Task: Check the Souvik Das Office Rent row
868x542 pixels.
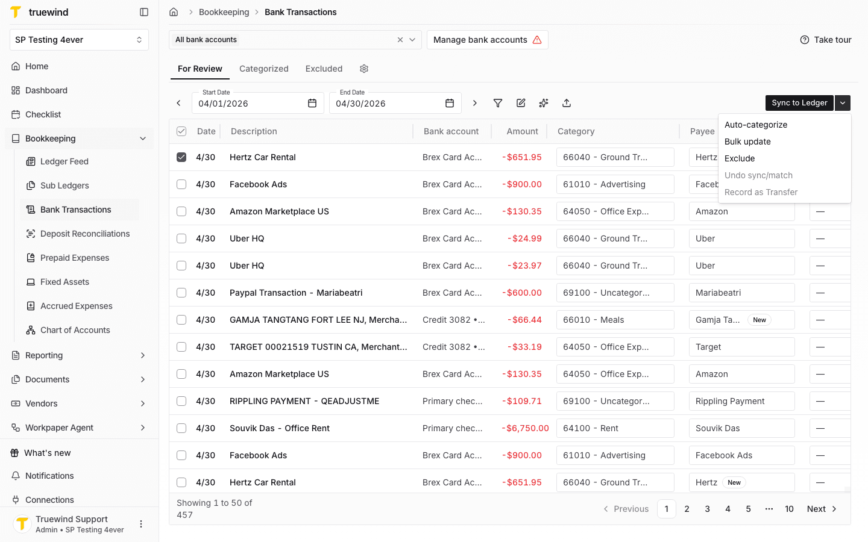Action: click(181, 428)
